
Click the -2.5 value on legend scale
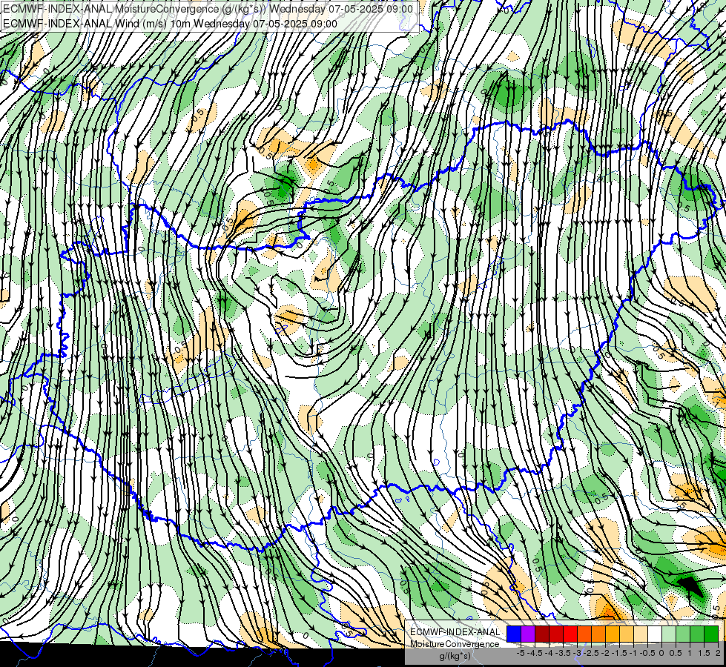pos(591,653)
